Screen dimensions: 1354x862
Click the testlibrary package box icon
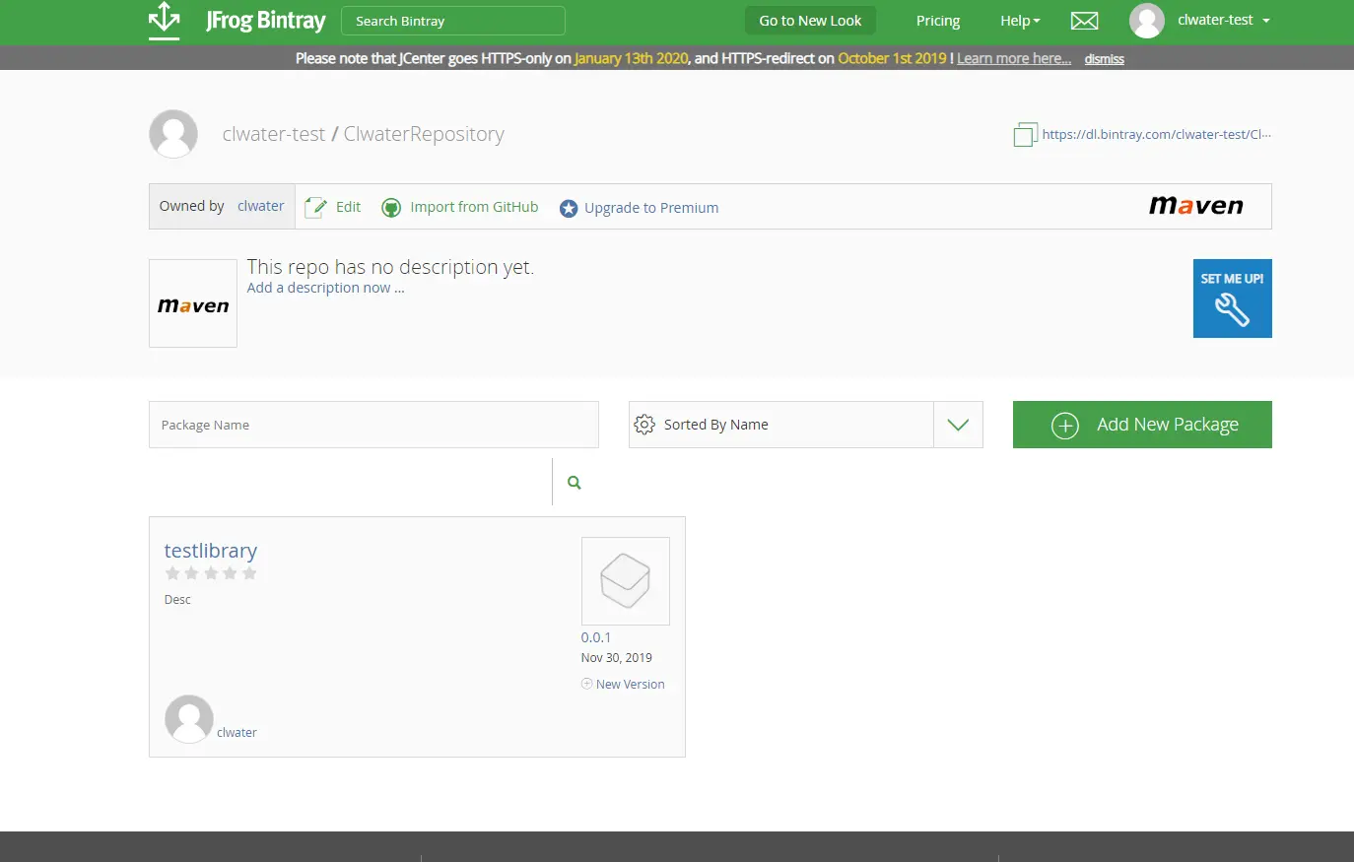click(x=626, y=581)
